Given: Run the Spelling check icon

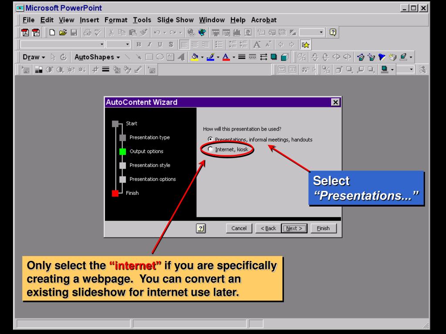Looking at the screenshot, I should tap(98, 32).
